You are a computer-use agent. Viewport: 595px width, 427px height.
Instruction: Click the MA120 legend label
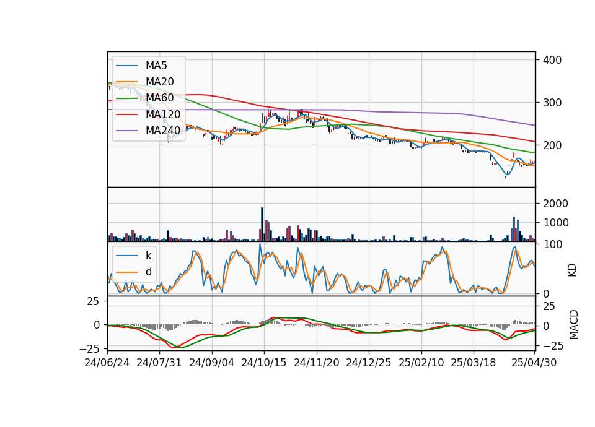tap(163, 114)
